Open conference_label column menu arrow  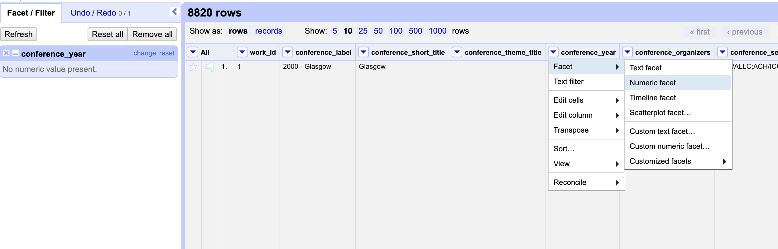click(287, 52)
